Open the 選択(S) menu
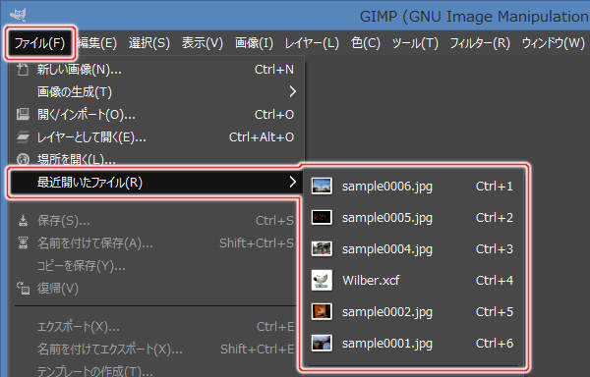Image resolution: width=590 pixels, height=377 pixels. pyautogui.click(x=149, y=43)
